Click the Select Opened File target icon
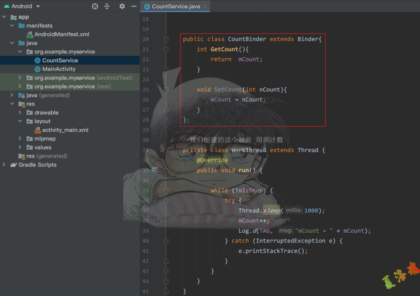 pos(95,6)
